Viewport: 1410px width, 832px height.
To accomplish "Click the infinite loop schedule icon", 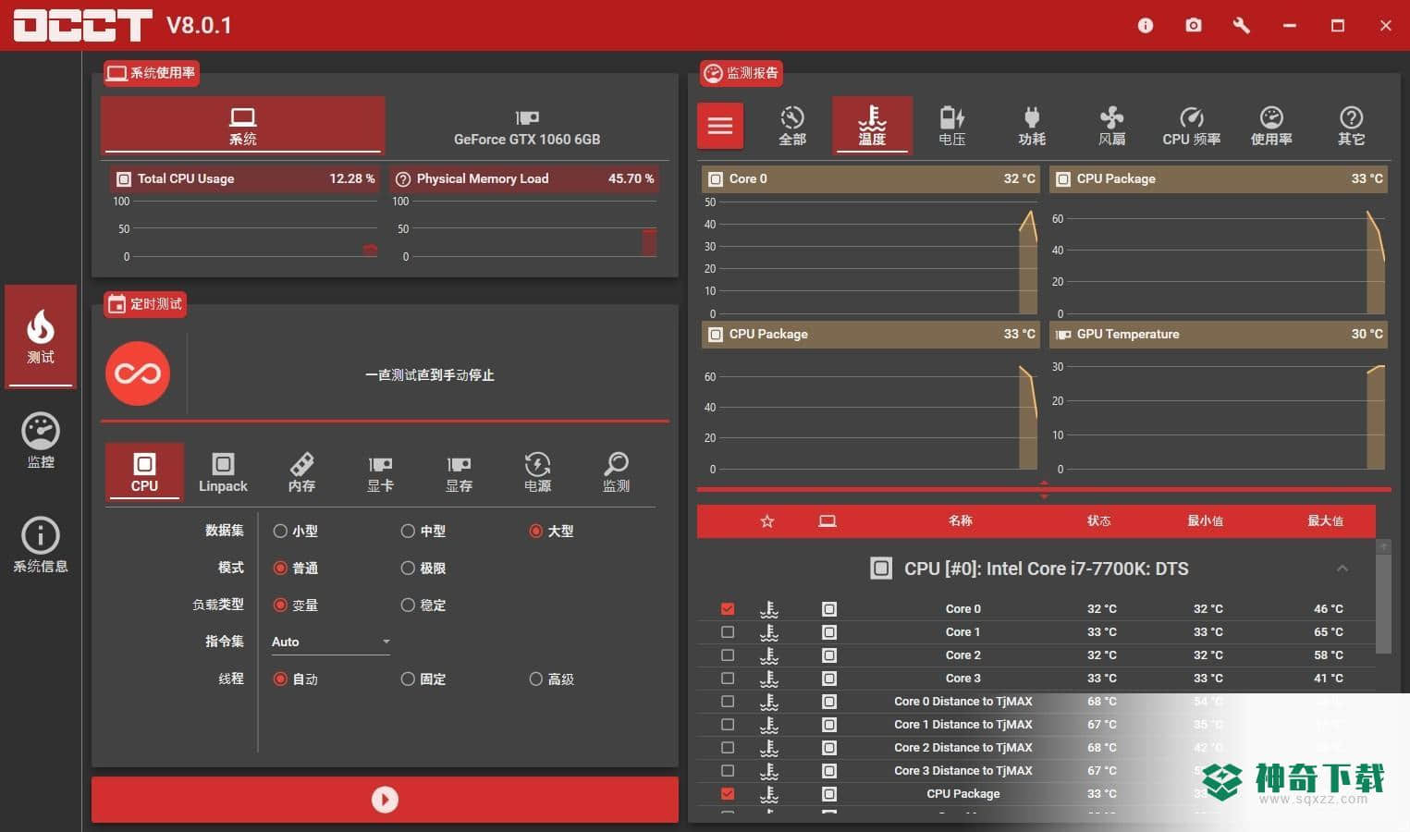I will [138, 374].
